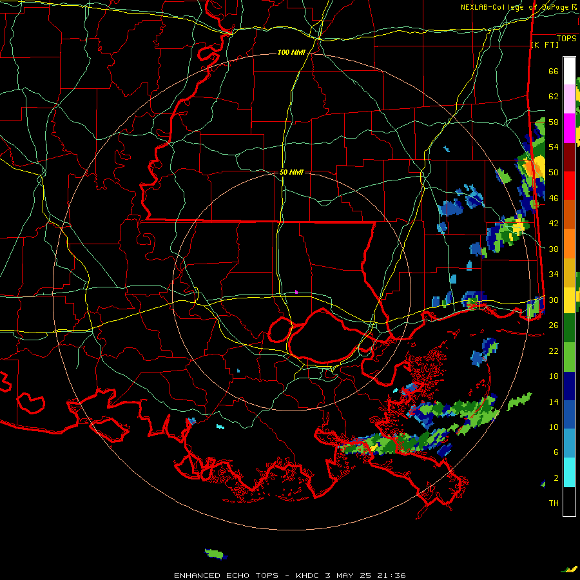
Task: Click the 22 value on the scale
Action: (554, 351)
